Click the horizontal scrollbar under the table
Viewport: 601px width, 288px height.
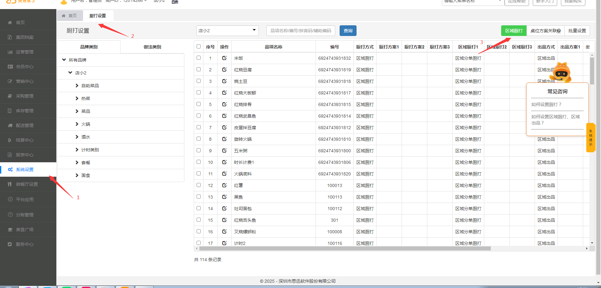(344, 249)
